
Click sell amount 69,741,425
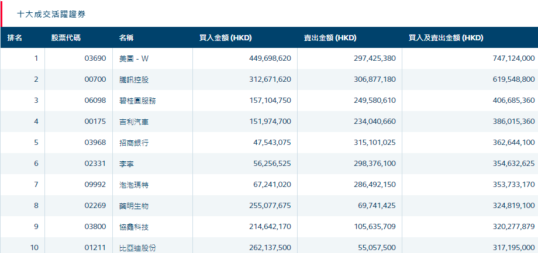[377, 206]
